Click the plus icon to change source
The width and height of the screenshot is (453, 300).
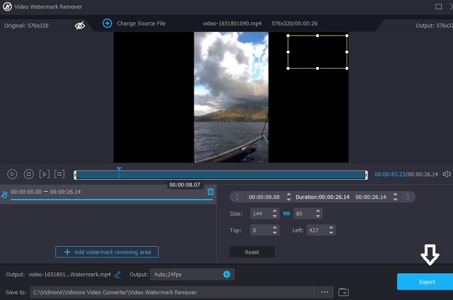tap(107, 23)
